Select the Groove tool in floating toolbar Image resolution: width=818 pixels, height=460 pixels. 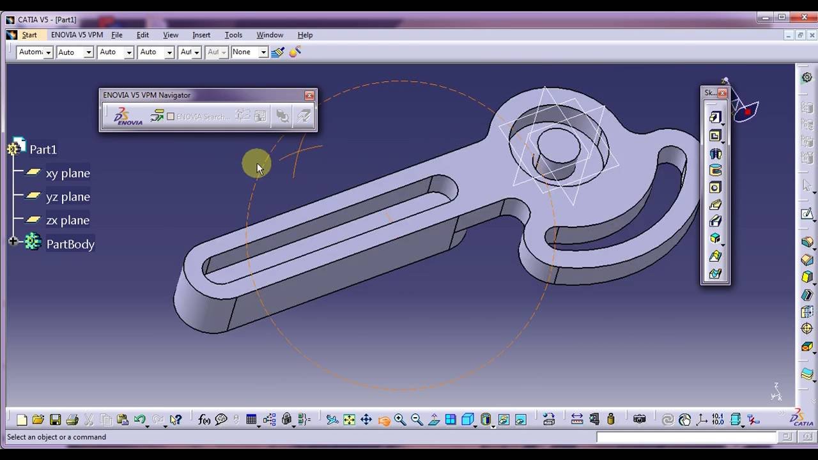click(x=715, y=171)
